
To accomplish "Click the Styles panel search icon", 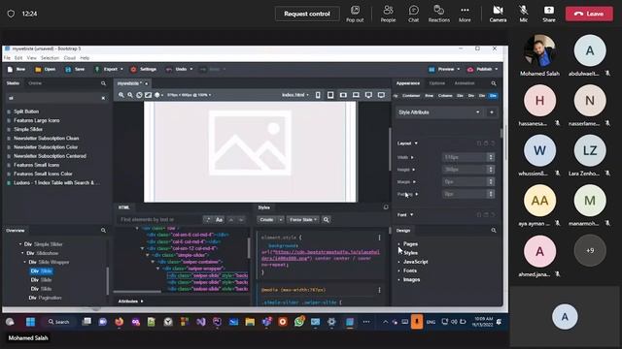I will pos(327,220).
